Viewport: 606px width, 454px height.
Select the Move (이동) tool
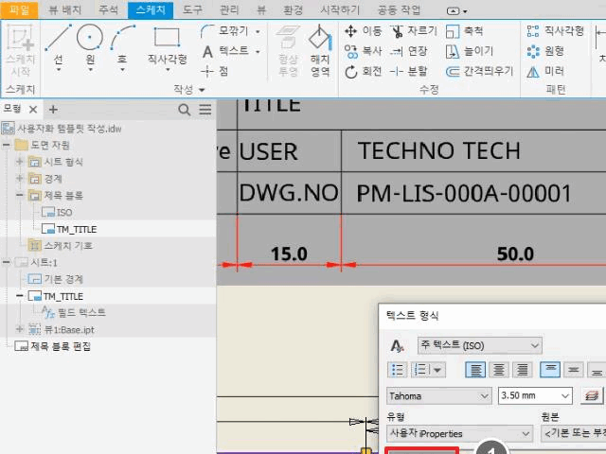click(x=363, y=31)
